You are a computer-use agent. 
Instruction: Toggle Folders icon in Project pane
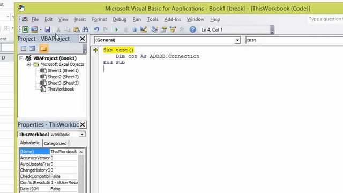coord(43,49)
